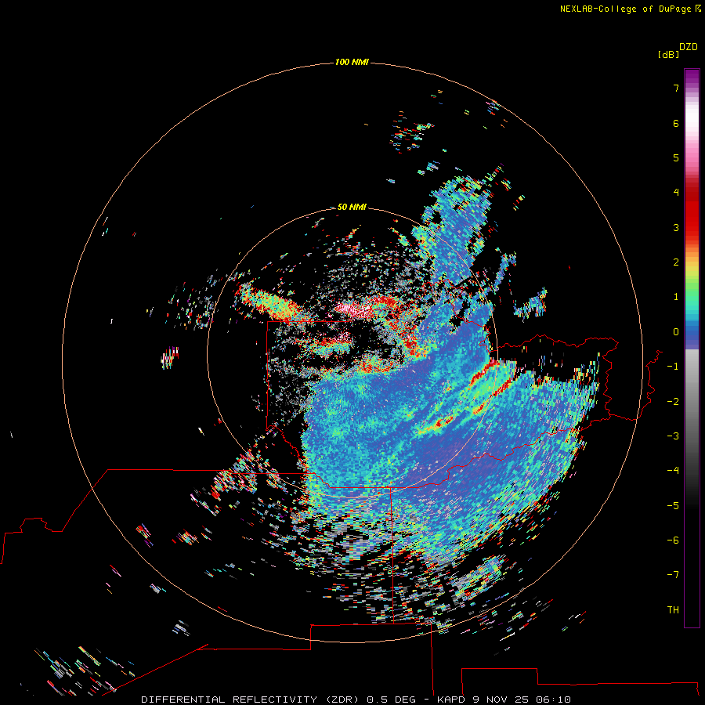Click the -7 value on color scale

click(x=673, y=575)
